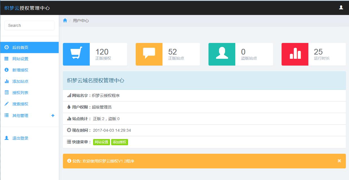Open the 其他管理 sidebar menu
The height and width of the screenshot is (180, 349).
29,116
